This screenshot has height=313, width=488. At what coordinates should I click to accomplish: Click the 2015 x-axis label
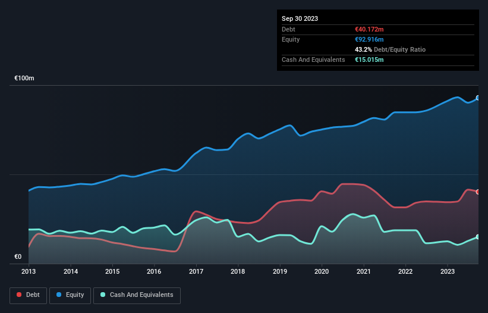[x=112, y=271]
